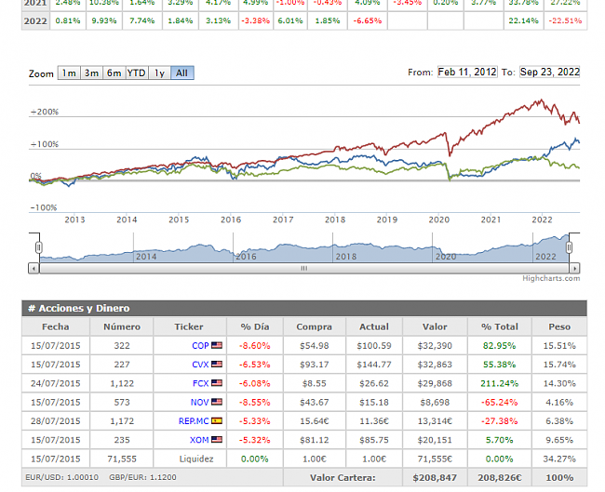Click the Valor Cartera label
This screenshot has width=605, height=492.
(343, 478)
